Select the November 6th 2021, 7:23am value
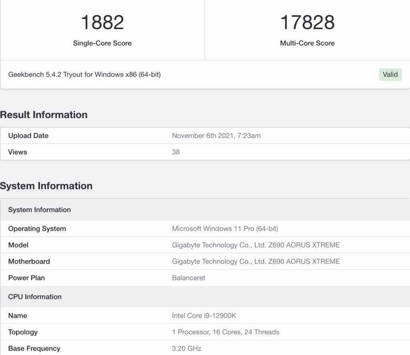The image size is (410, 355). pyautogui.click(x=216, y=136)
